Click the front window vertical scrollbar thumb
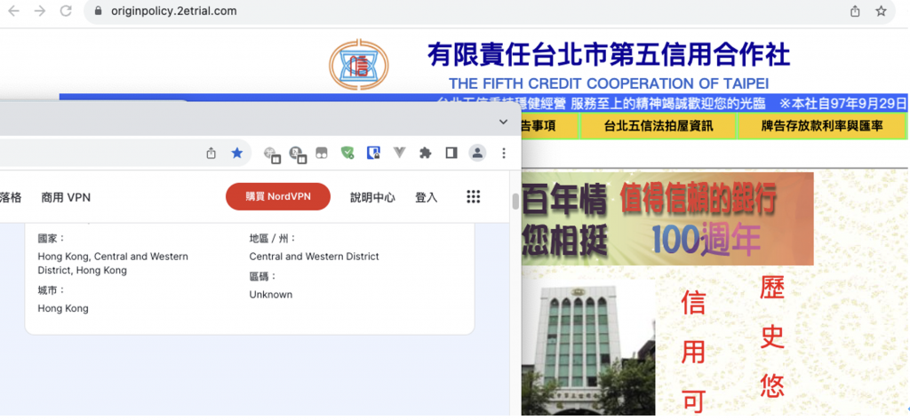Image resolution: width=910 pixels, height=420 pixels. pos(515,201)
